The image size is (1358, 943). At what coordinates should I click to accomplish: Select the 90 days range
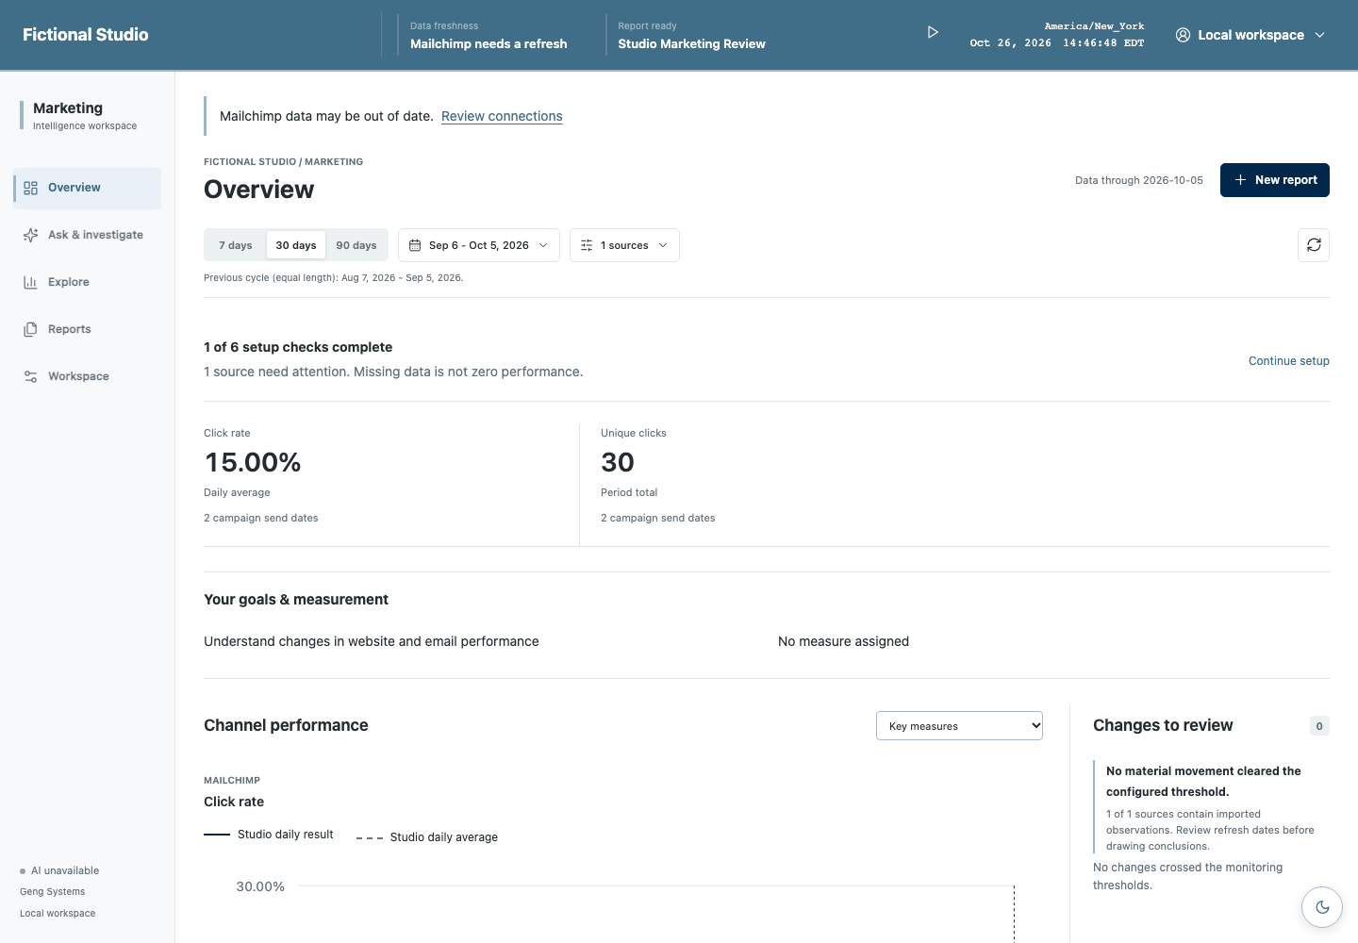[x=356, y=245]
